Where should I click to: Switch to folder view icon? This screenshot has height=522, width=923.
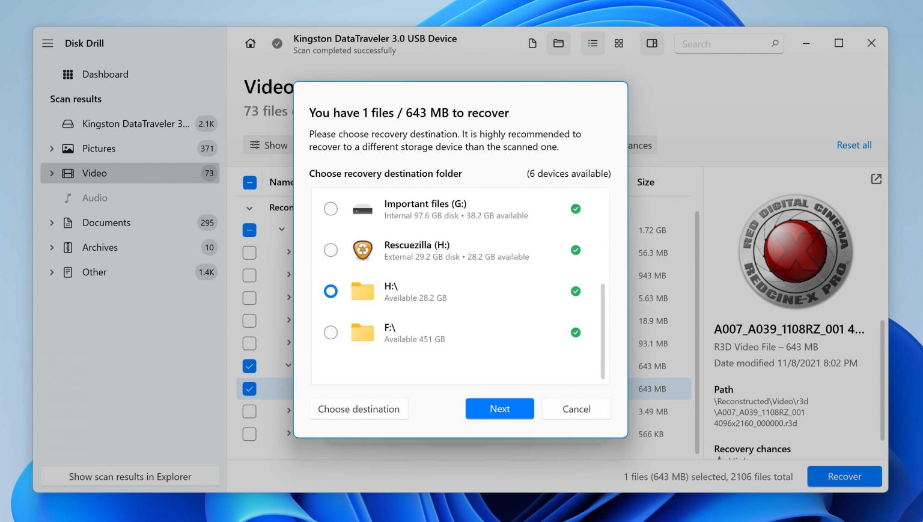coord(558,43)
